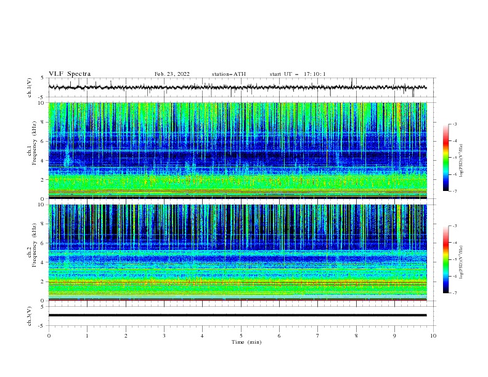This screenshot has width=488, height=377.
Task: Click the time axis tick label '2'
Action: click(126, 336)
